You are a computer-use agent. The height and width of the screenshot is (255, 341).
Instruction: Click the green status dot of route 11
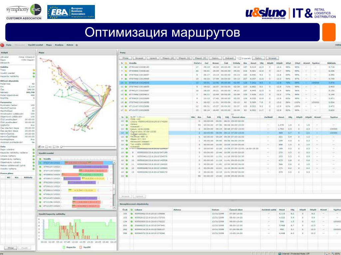point(126,87)
